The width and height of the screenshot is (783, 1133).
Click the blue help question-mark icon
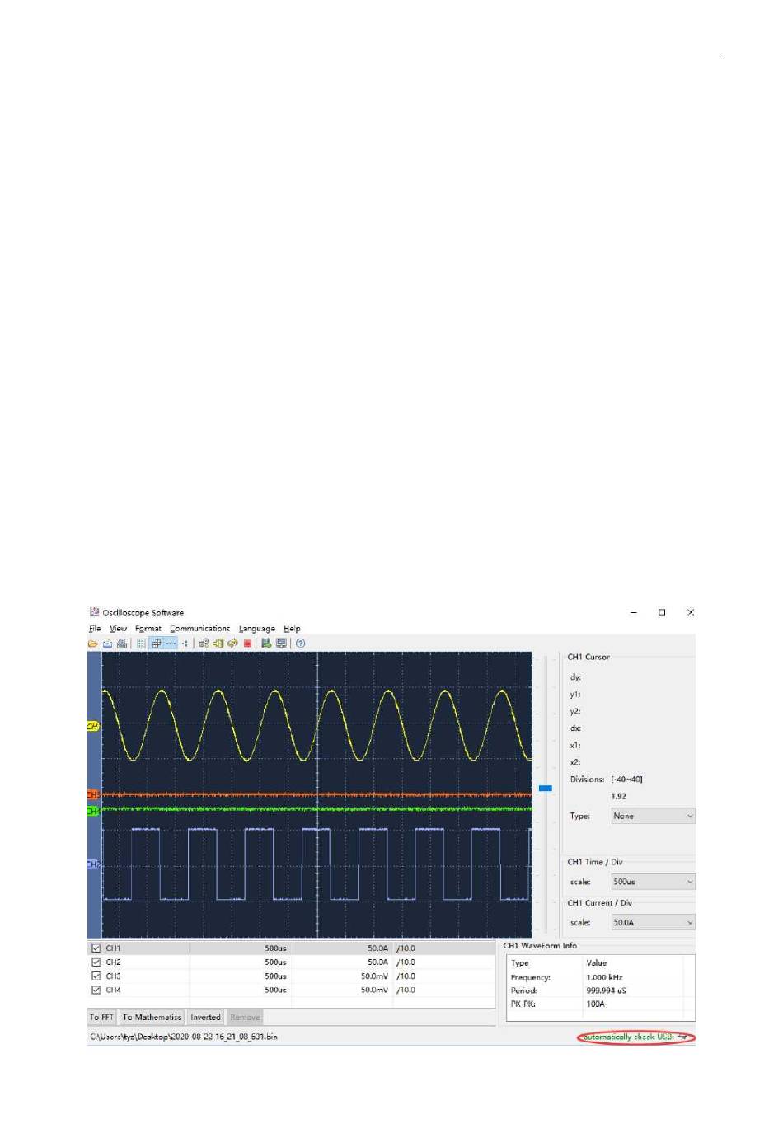[x=300, y=644]
